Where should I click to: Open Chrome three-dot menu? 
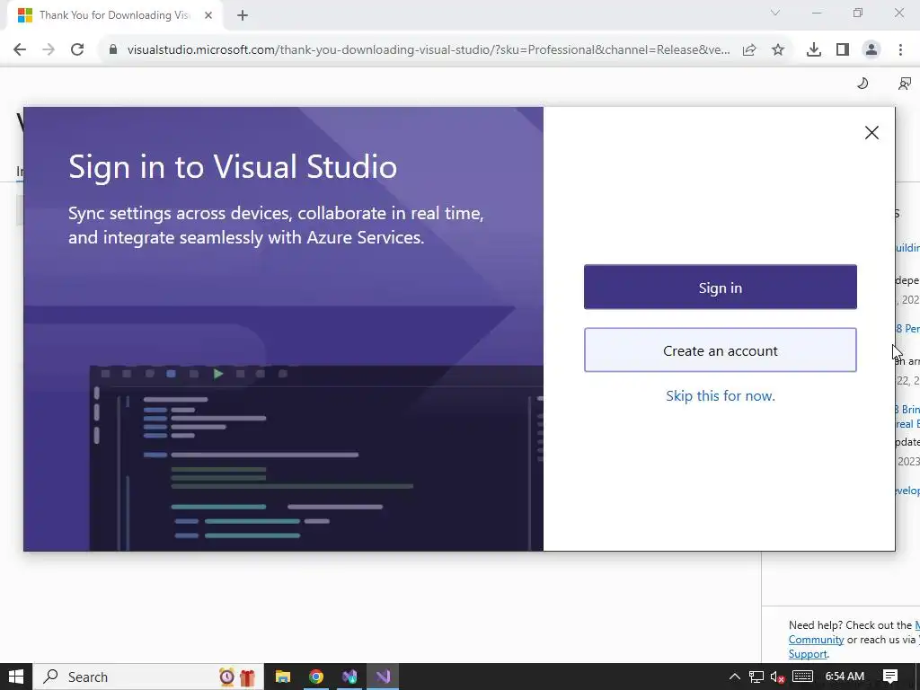(900, 50)
